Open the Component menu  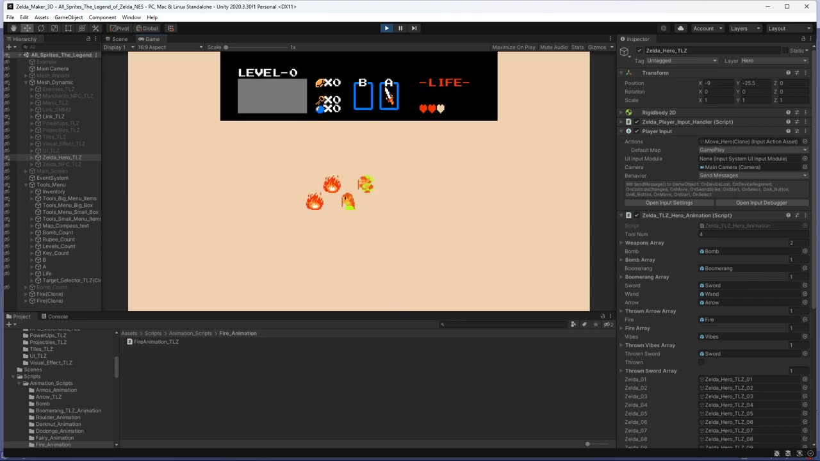(x=102, y=17)
